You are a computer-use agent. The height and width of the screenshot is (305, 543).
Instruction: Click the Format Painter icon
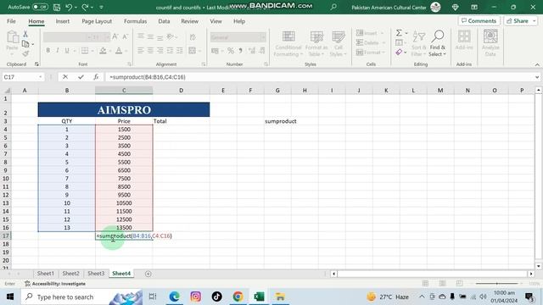pyautogui.click(x=25, y=53)
